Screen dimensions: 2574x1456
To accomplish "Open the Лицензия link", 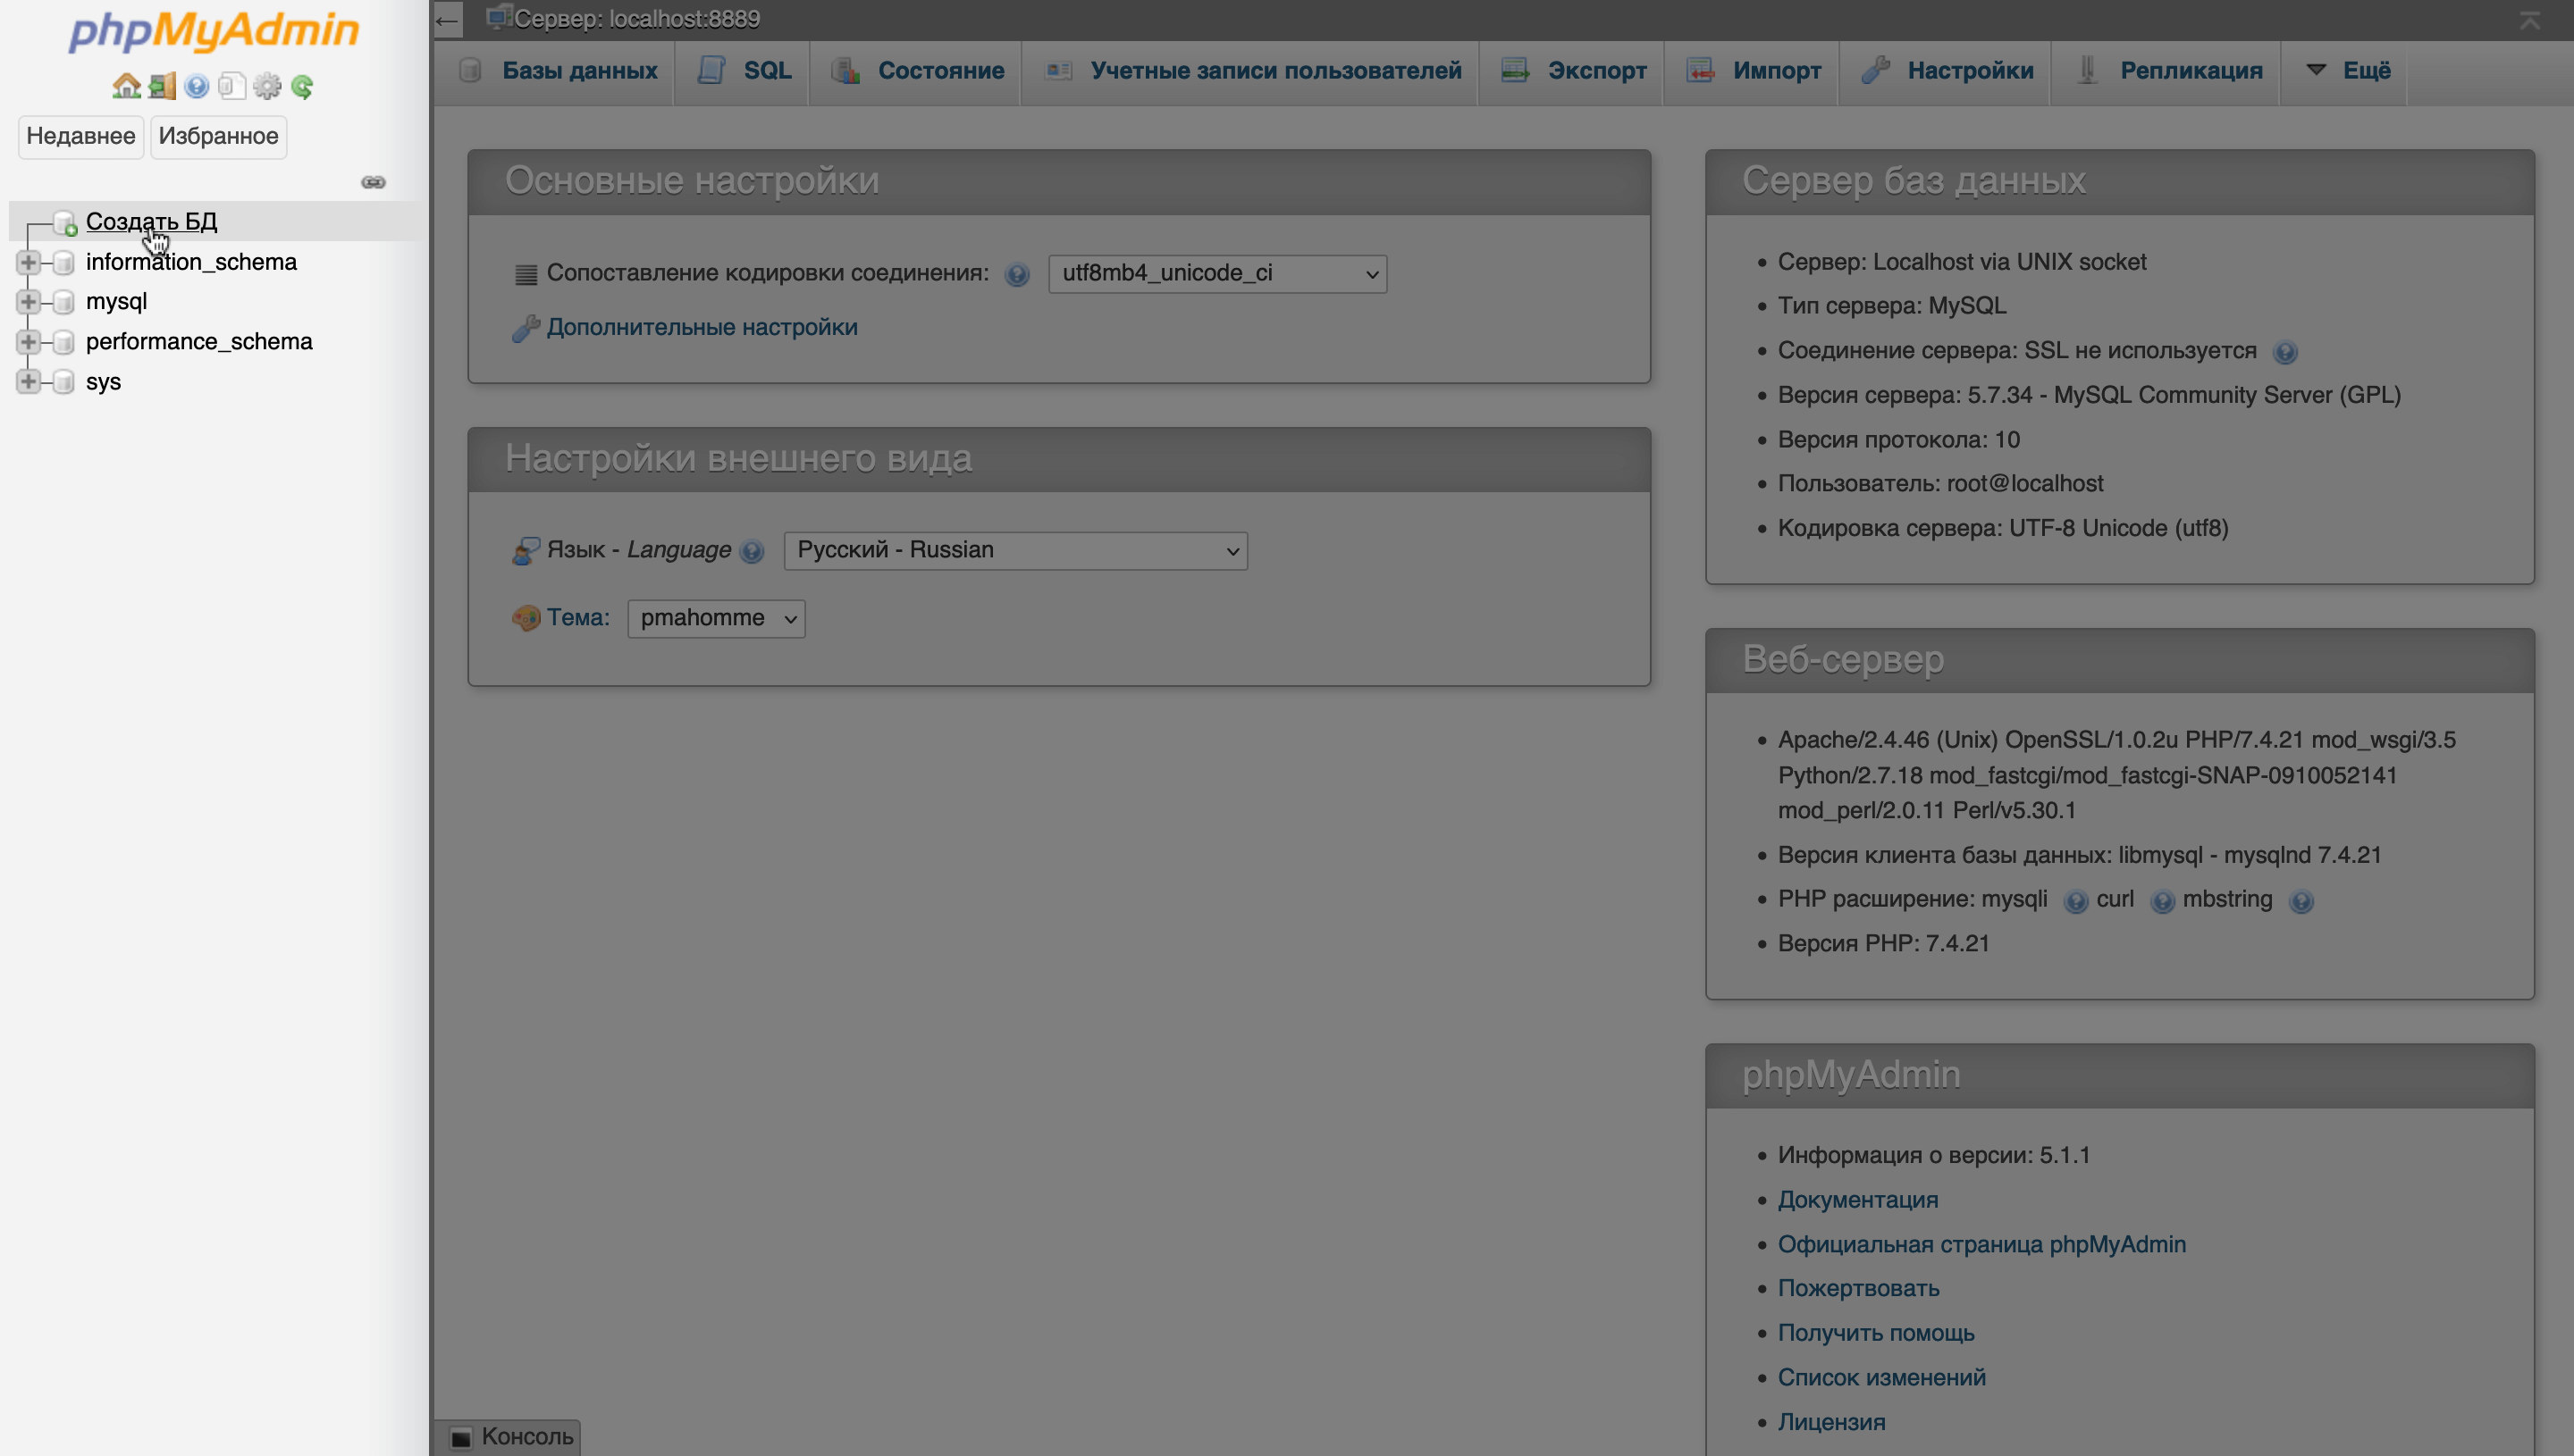I will coord(1831,1424).
